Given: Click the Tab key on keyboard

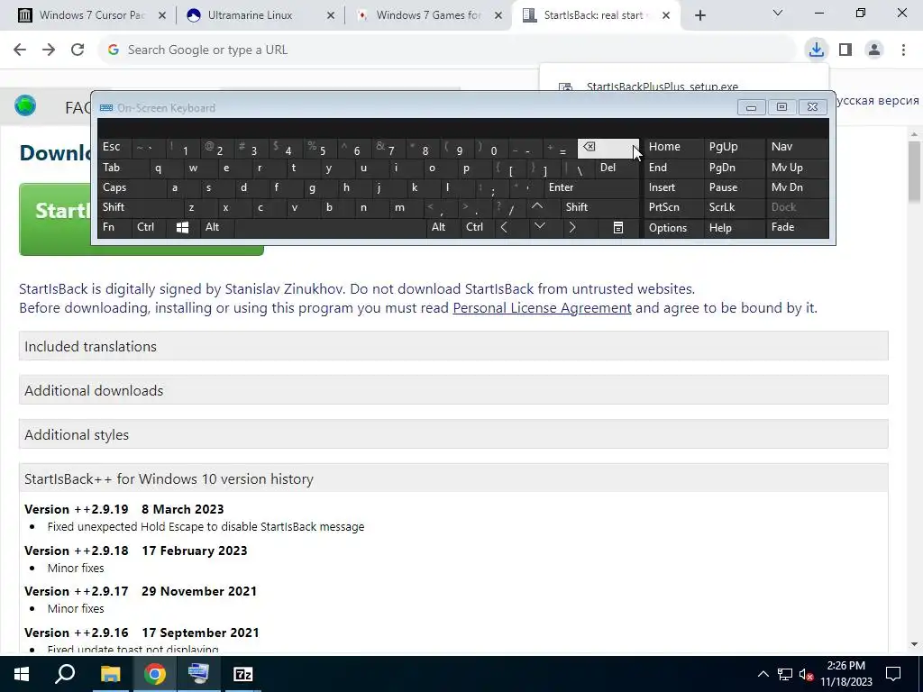Looking at the screenshot, I should tap(123, 168).
